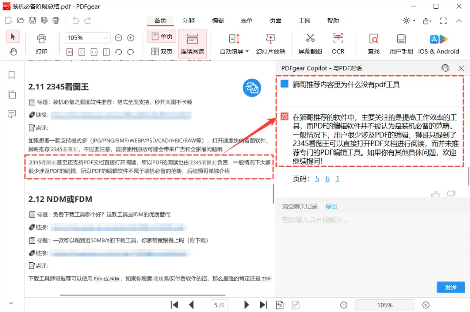Expand left sidebar bottom chevron
470x312 pixels.
(11, 303)
